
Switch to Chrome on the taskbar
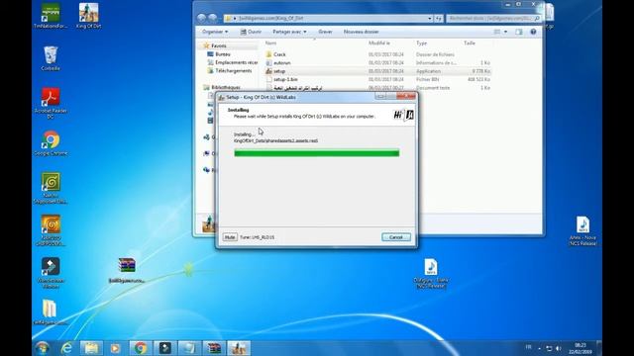coord(141,348)
